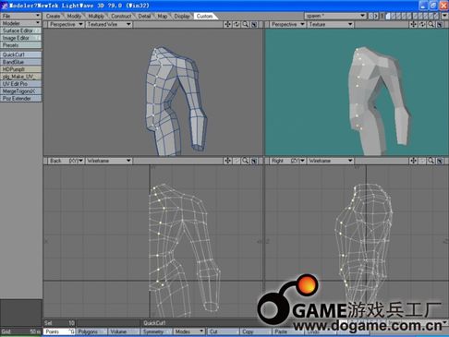Screen dimensions: 449x337
Task: Click the next layer bank arrow
Action: (x=376, y=16)
